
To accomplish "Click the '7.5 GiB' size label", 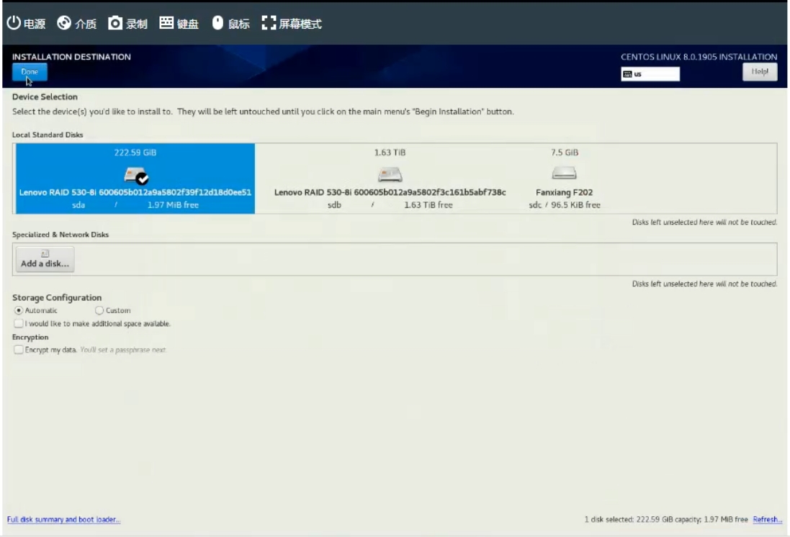I will tap(565, 152).
